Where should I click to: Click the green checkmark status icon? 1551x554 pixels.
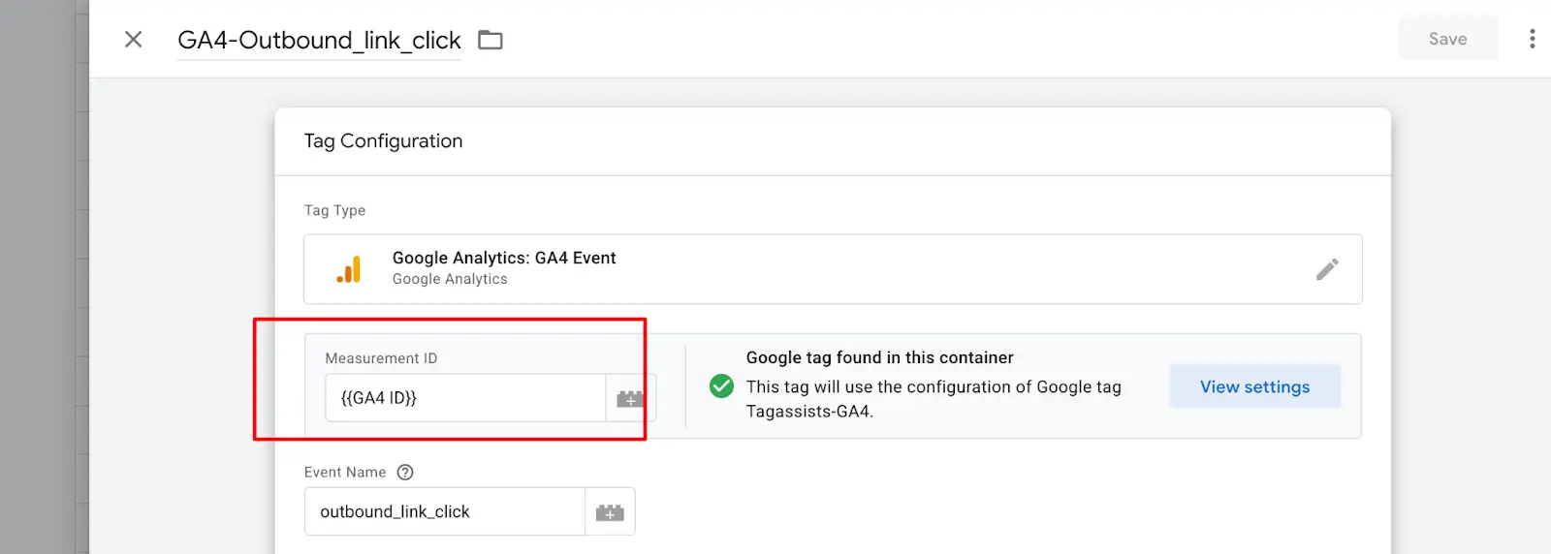(721, 386)
